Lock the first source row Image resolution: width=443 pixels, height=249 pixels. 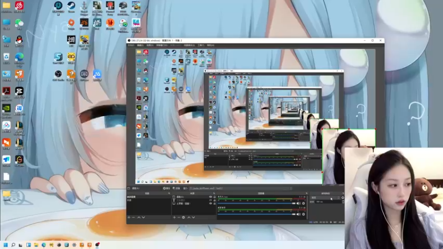(214, 197)
